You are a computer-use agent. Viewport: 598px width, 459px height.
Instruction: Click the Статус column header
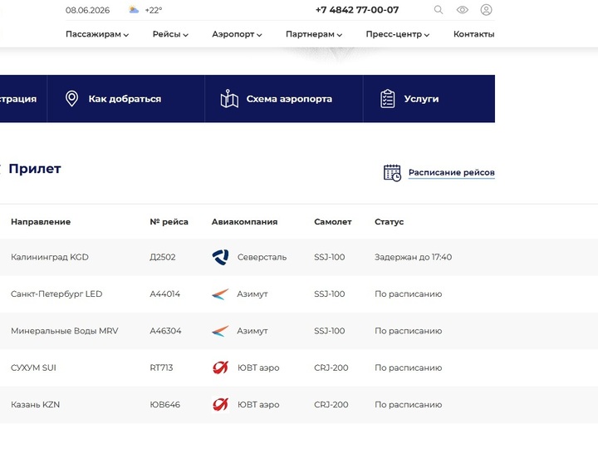click(389, 222)
